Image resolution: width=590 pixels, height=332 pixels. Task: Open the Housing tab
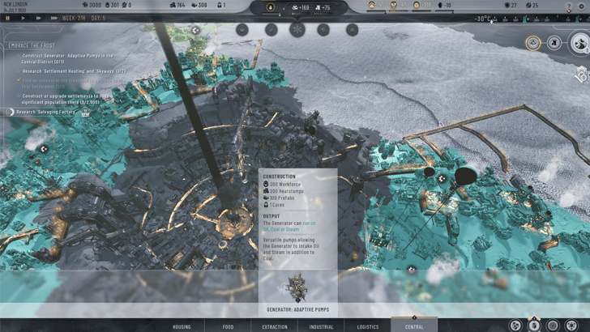tap(182, 326)
